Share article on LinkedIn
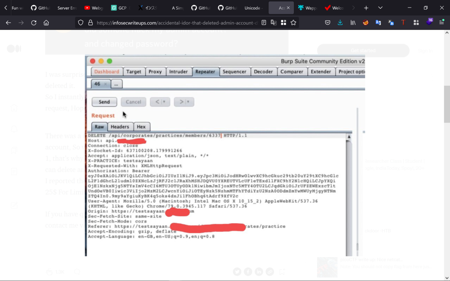This screenshot has height=281, width=450. [x=259, y=272]
